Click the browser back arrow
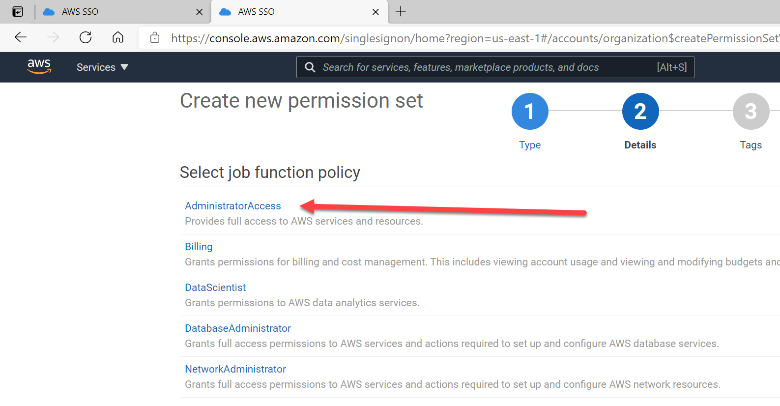The height and width of the screenshot is (406, 780). click(21, 37)
